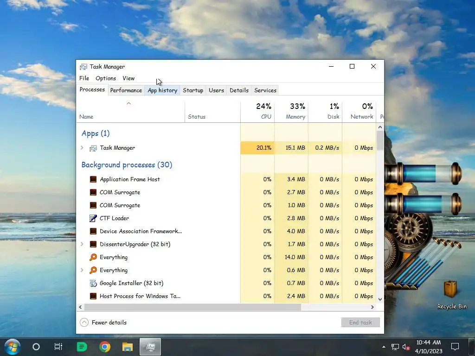
Task: Sort processes by CPU column
Action: (x=257, y=112)
